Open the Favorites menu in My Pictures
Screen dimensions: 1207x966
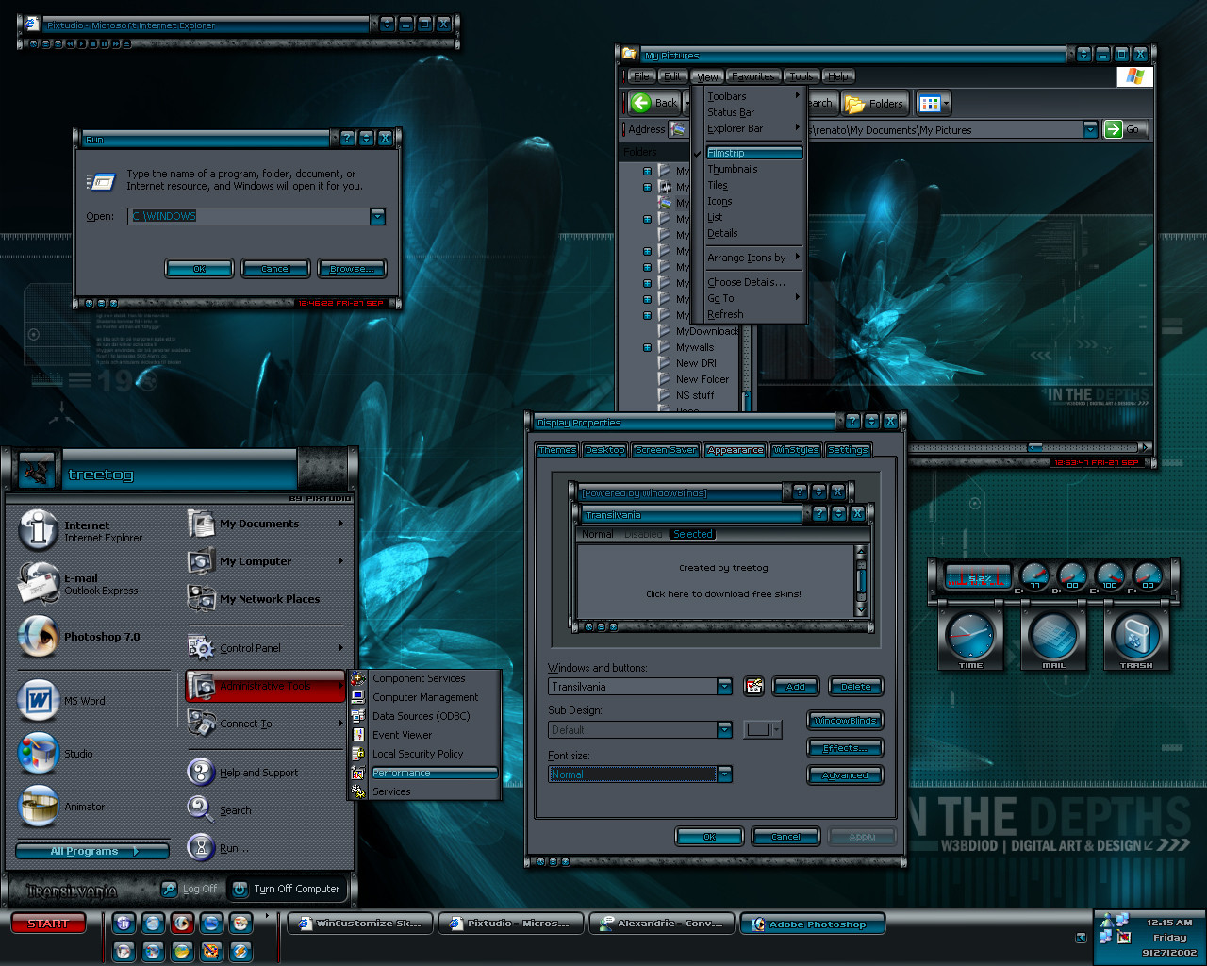753,76
